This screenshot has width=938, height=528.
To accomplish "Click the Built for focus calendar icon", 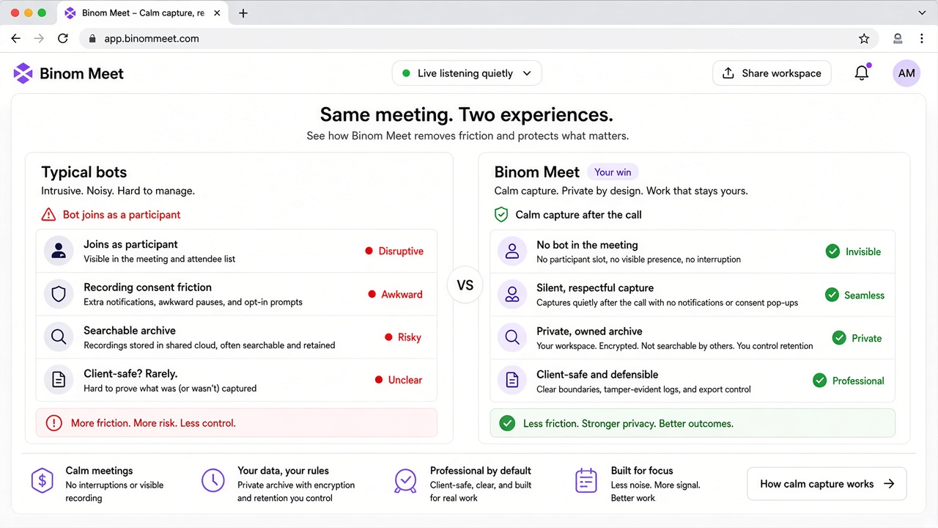I will pos(586,481).
